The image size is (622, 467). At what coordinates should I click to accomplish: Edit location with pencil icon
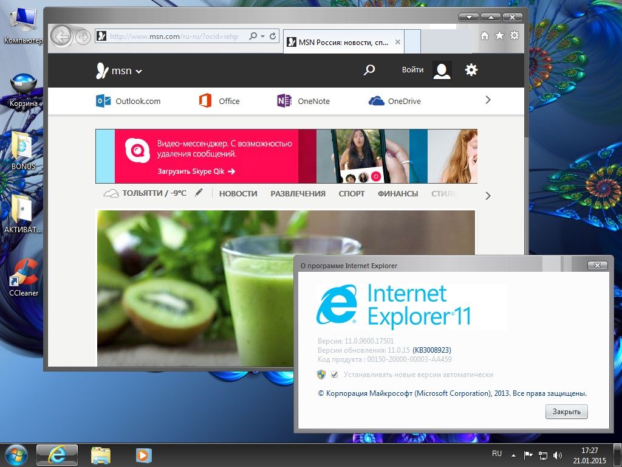tap(199, 193)
